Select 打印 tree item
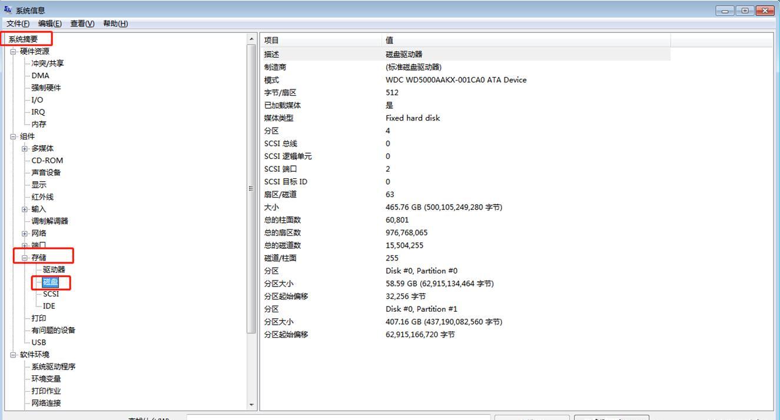 39,318
